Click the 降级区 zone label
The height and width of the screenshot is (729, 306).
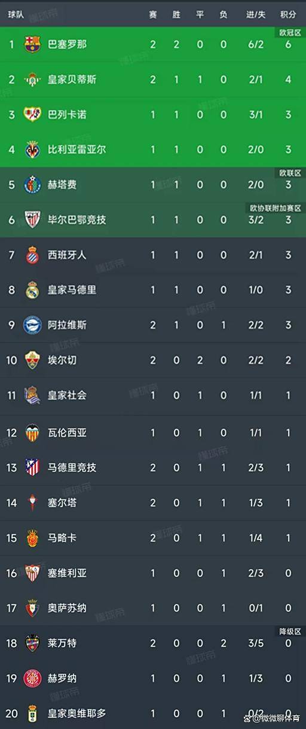point(290,632)
